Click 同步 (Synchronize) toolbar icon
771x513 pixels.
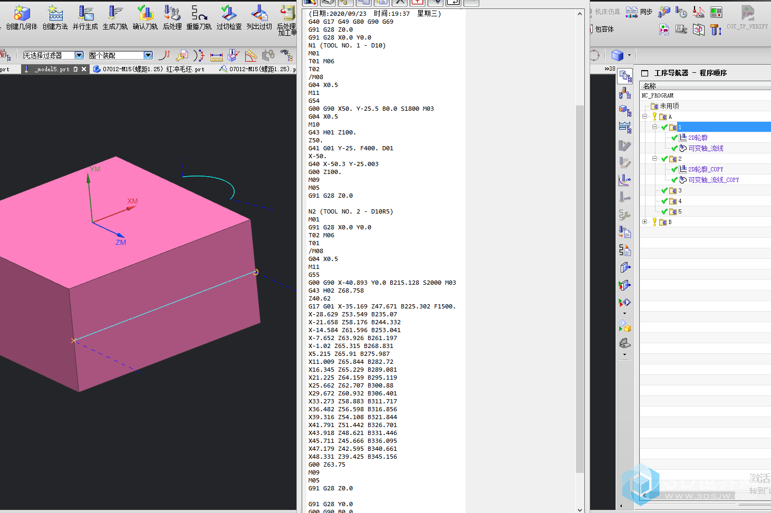(x=639, y=12)
